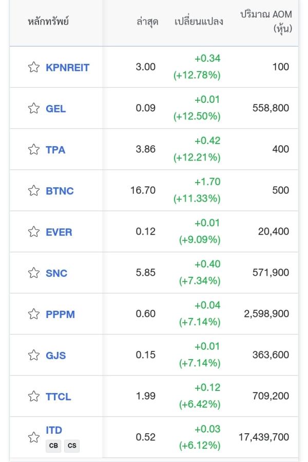Sort by the หลักทรัพย์ column header

tap(48, 22)
